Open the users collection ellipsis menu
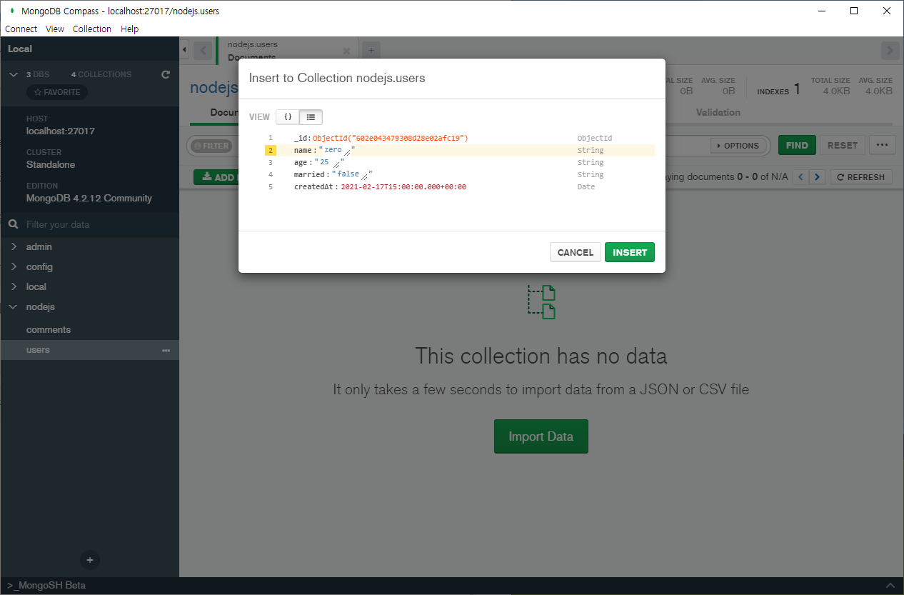 (x=166, y=350)
